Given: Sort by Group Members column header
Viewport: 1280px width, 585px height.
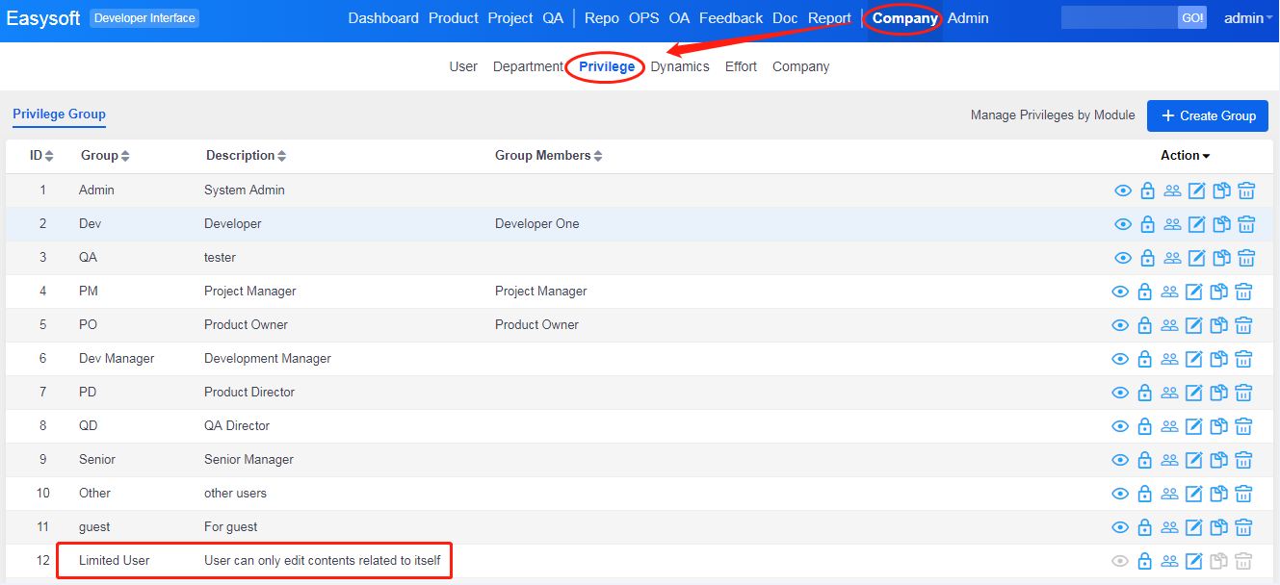Looking at the screenshot, I should (x=548, y=156).
